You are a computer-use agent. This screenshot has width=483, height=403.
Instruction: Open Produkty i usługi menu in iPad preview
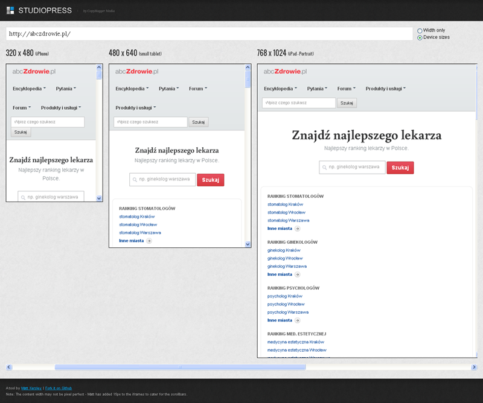[x=385, y=89]
